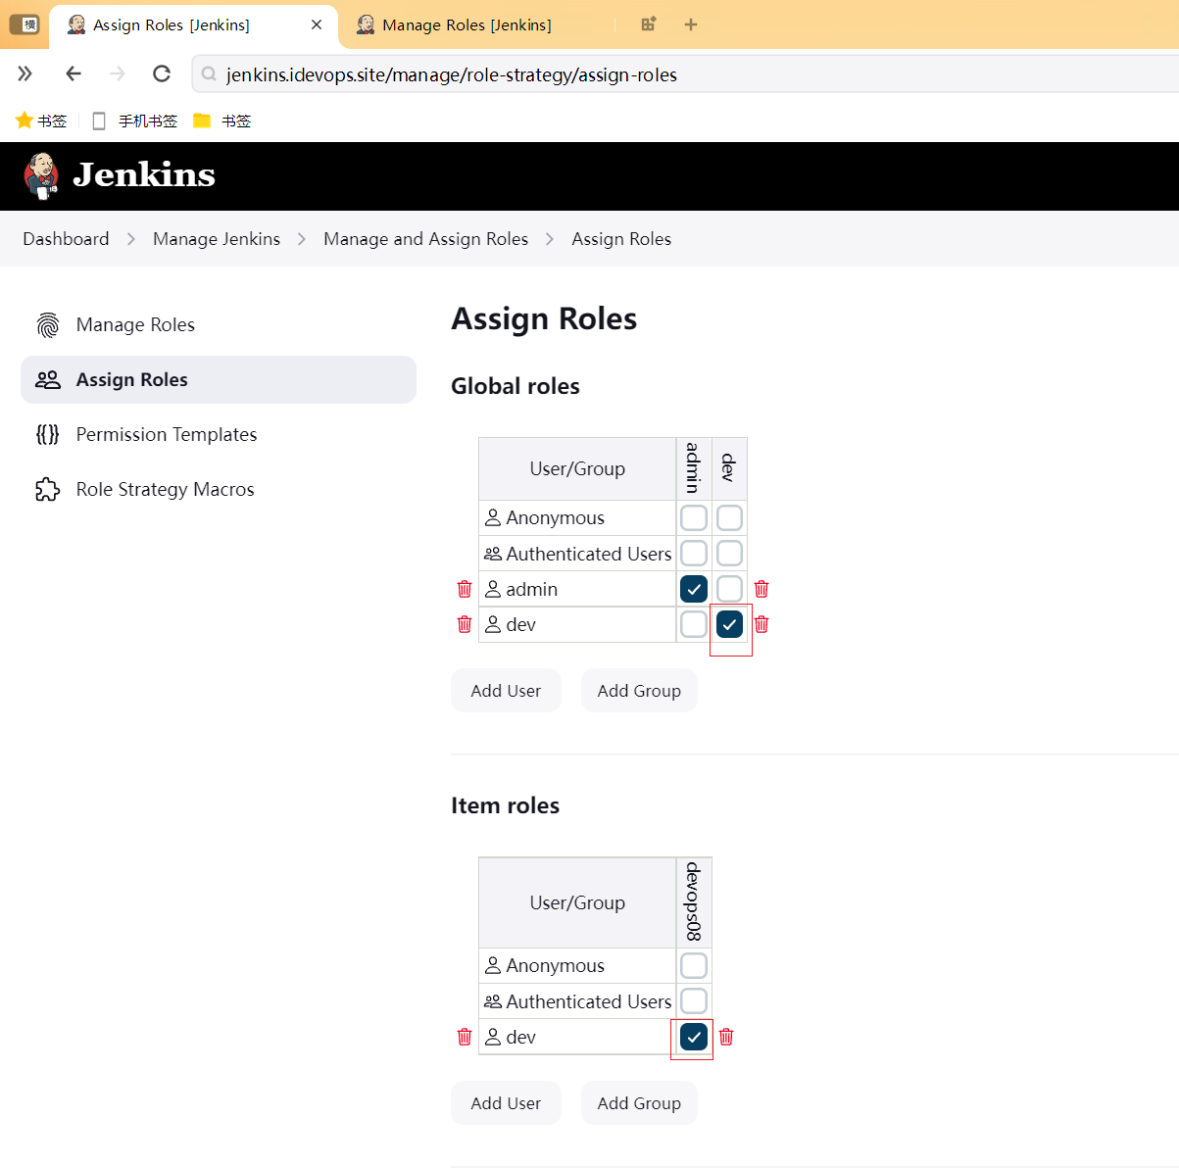The width and height of the screenshot is (1179, 1168).
Task: Open Manage and Assign Roles breadcrumb
Action: [425, 239]
